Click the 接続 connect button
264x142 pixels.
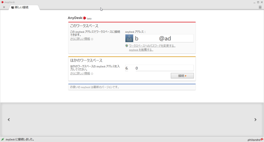coord(182,76)
